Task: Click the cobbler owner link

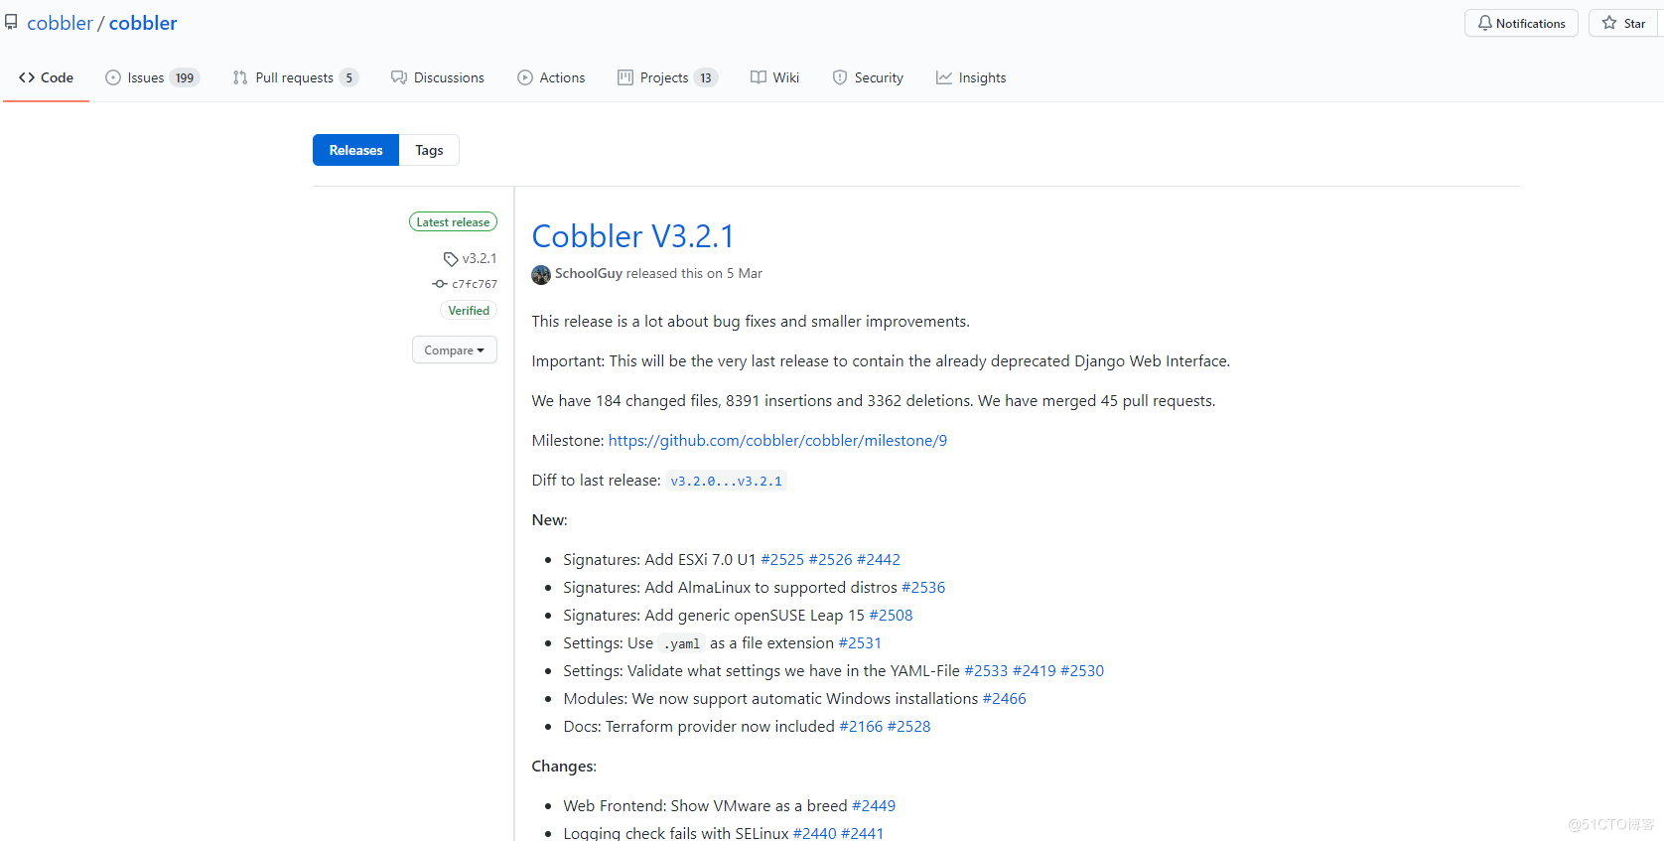Action: coord(60,23)
